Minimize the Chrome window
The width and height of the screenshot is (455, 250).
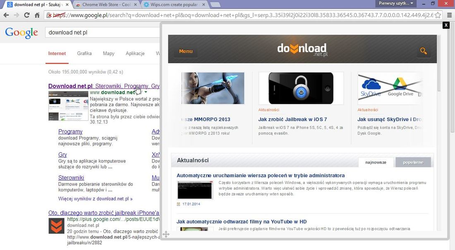[424, 3]
